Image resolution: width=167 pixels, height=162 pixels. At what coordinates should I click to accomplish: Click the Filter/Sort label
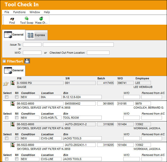(x=15, y=61)
